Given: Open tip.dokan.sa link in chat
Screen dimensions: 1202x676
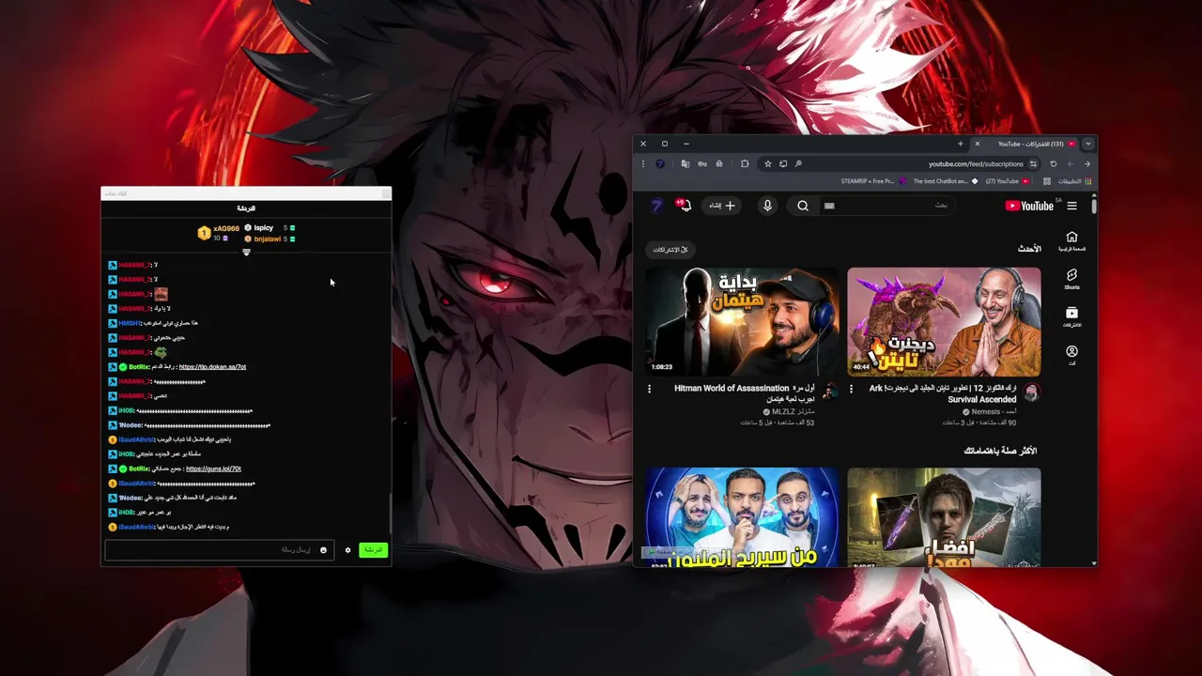Looking at the screenshot, I should tap(212, 367).
